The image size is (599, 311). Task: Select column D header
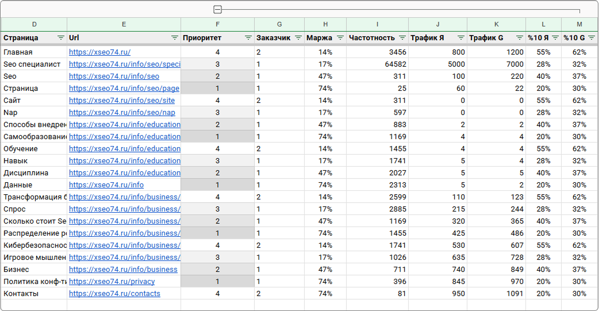(x=34, y=25)
